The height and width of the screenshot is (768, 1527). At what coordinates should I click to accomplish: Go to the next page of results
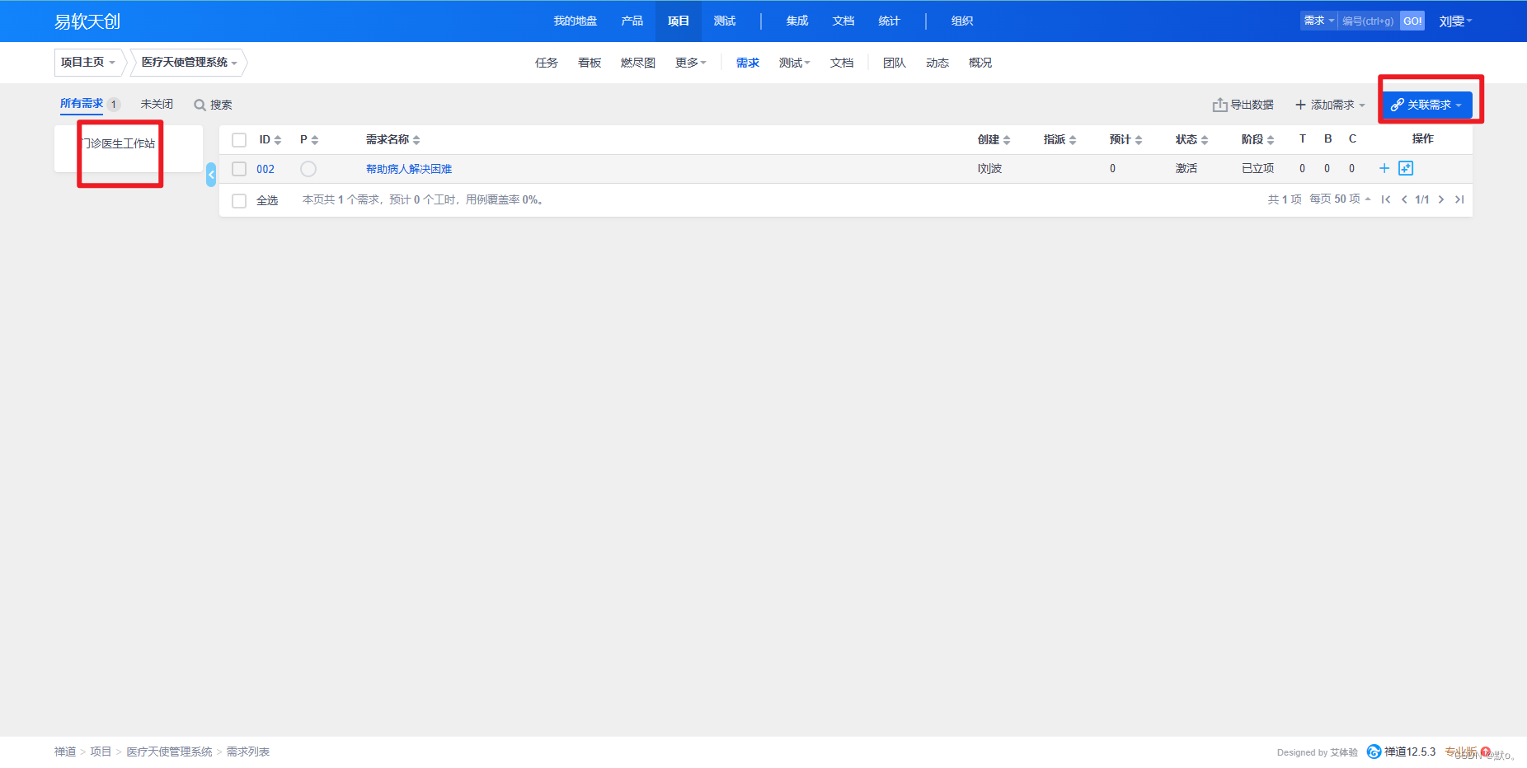(1441, 199)
